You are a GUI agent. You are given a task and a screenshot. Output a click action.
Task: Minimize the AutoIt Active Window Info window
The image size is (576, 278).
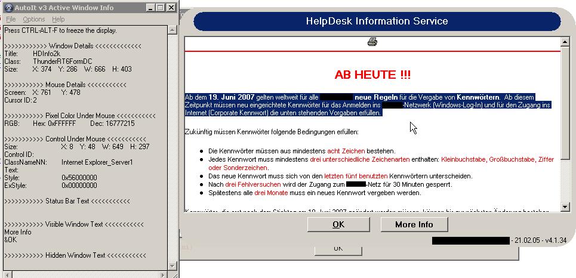pos(150,8)
